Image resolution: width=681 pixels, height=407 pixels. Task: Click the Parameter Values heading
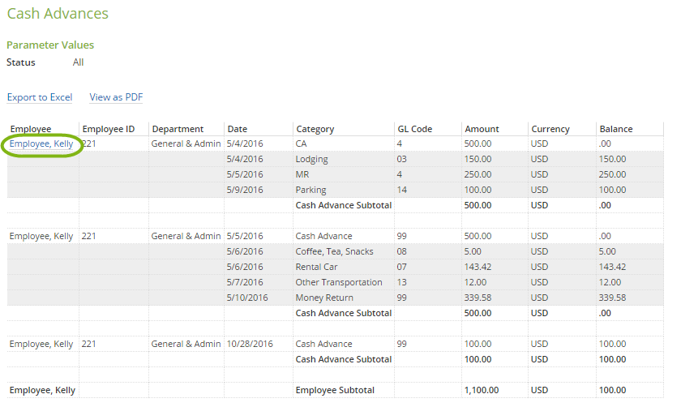[x=50, y=45]
